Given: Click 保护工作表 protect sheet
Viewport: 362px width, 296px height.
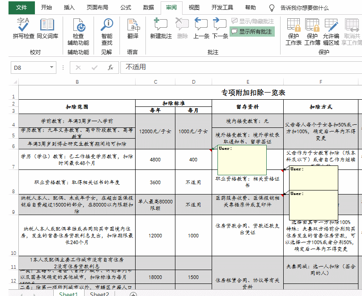Looking at the screenshot, I should pos(294,32).
